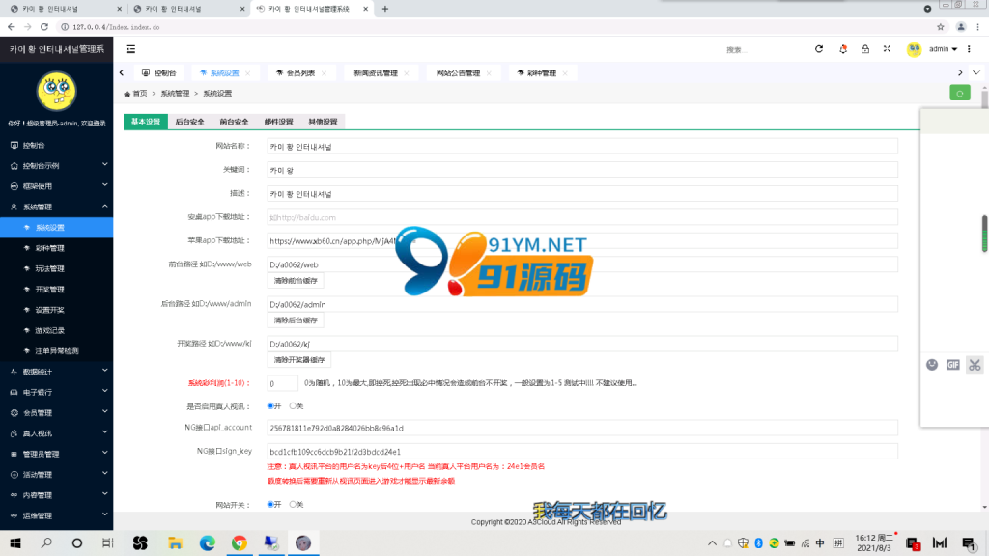Close the 新闻资讯管理 page tab
The image size is (989, 556).
click(407, 73)
